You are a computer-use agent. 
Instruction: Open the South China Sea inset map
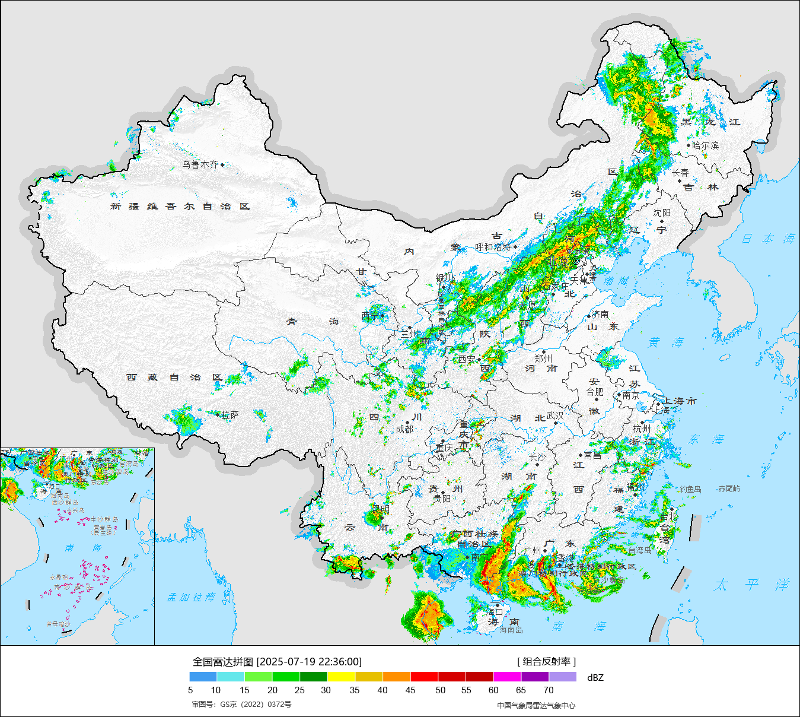(x=77, y=546)
